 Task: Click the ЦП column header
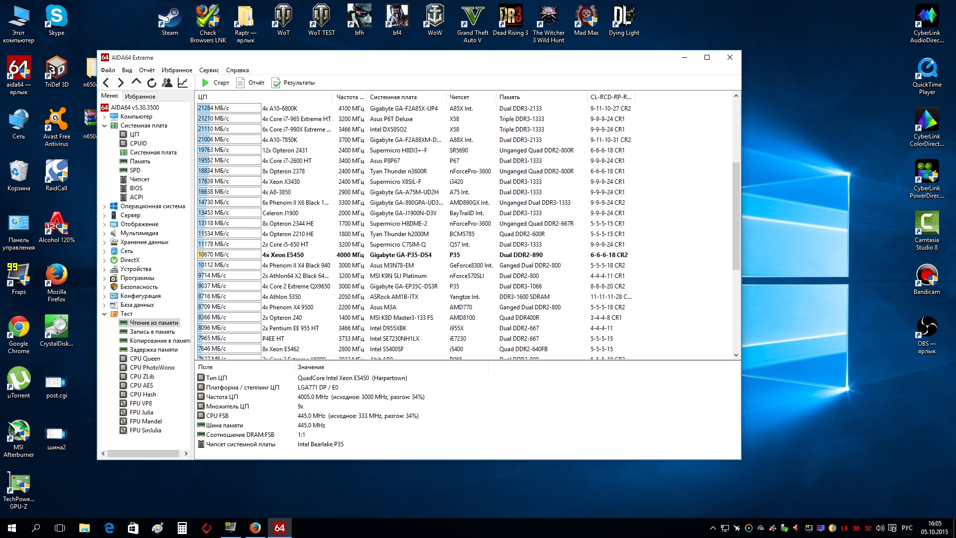(263, 97)
